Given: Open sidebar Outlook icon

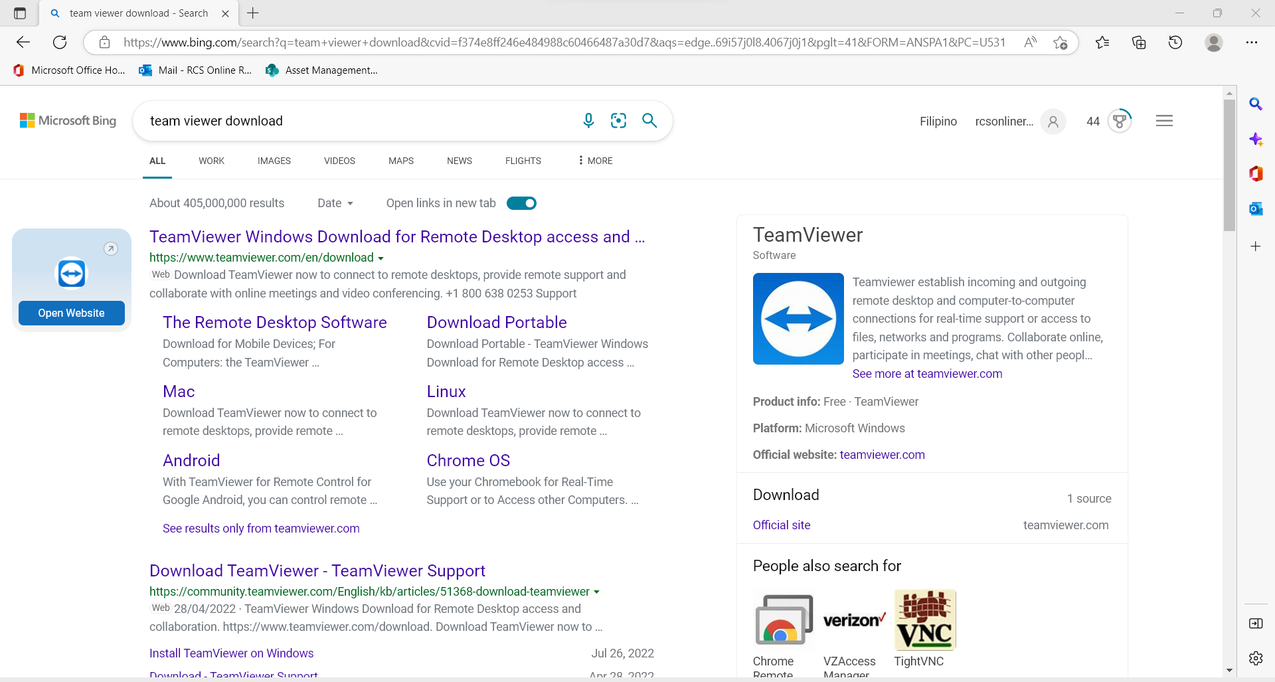Looking at the screenshot, I should (1256, 209).
